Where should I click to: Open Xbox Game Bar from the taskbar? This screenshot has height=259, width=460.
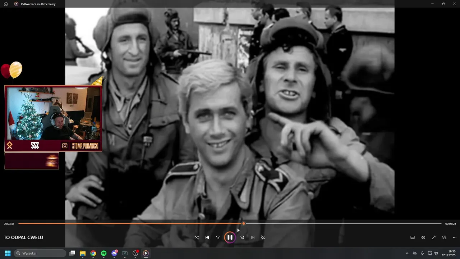point(125,253)
